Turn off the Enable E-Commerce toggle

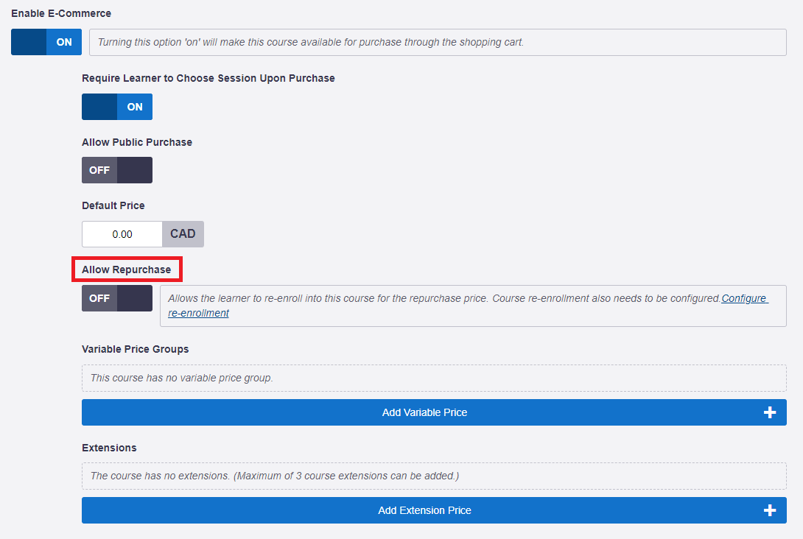pos(46,42)
